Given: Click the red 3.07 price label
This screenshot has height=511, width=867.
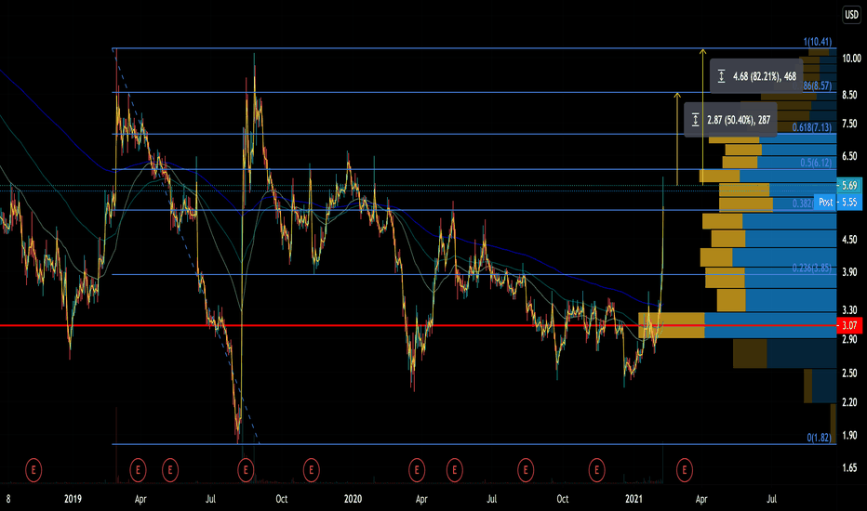Looking at the screenshot, I should tap(849, 325).
